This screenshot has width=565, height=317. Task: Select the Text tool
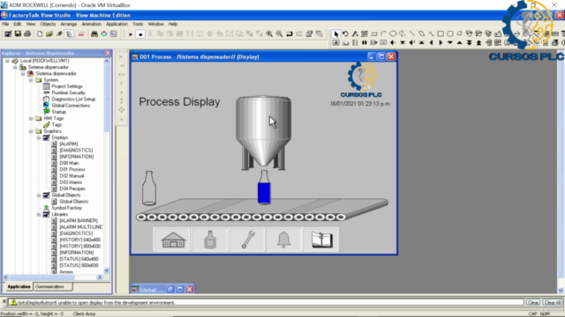355,33
